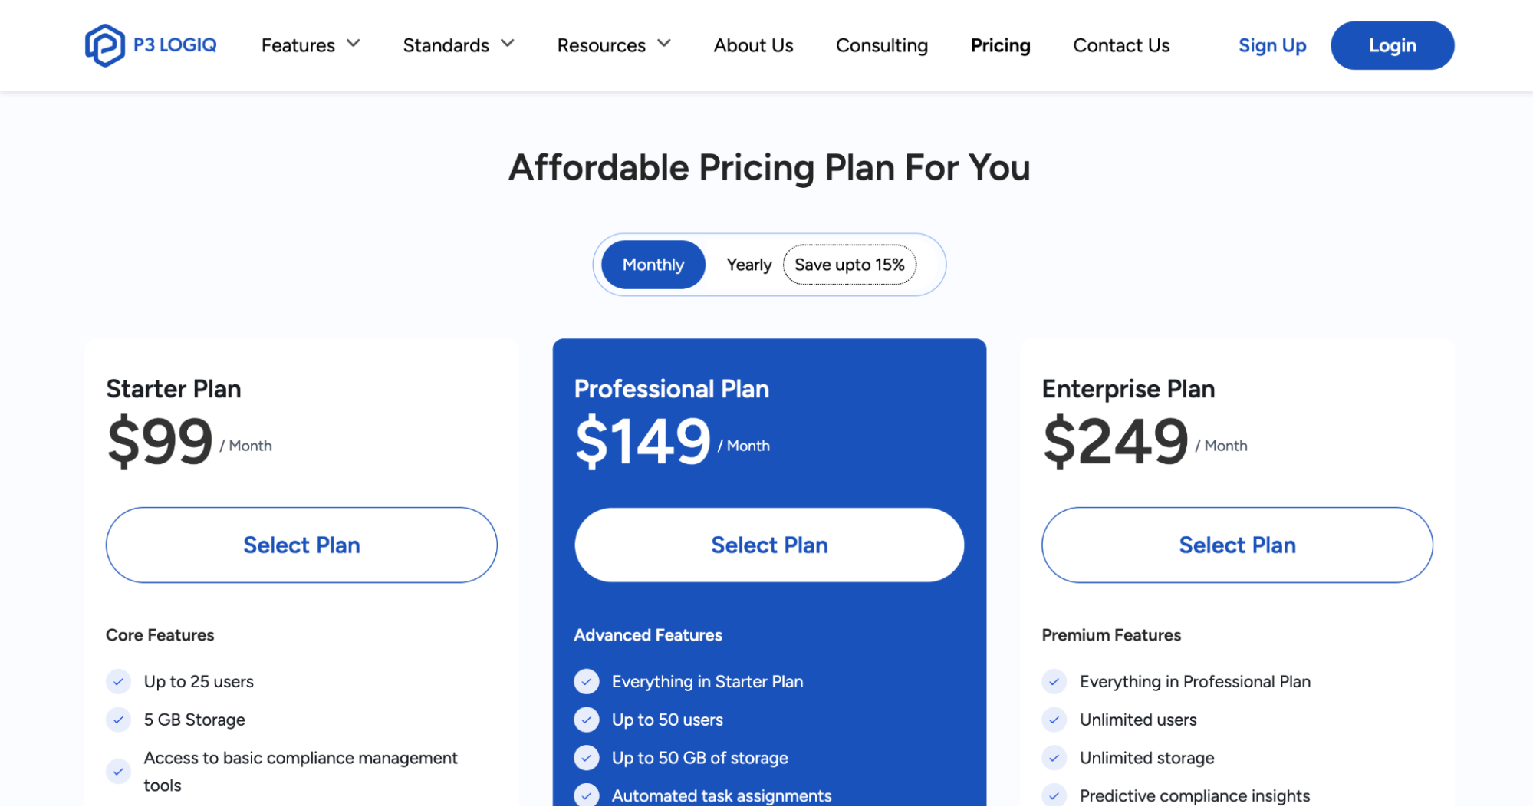Click the checkmark beside 5 GB Storage
The width and height of the screenshot is (1533, 807).
pyautogui.click(x=118, y=720)
